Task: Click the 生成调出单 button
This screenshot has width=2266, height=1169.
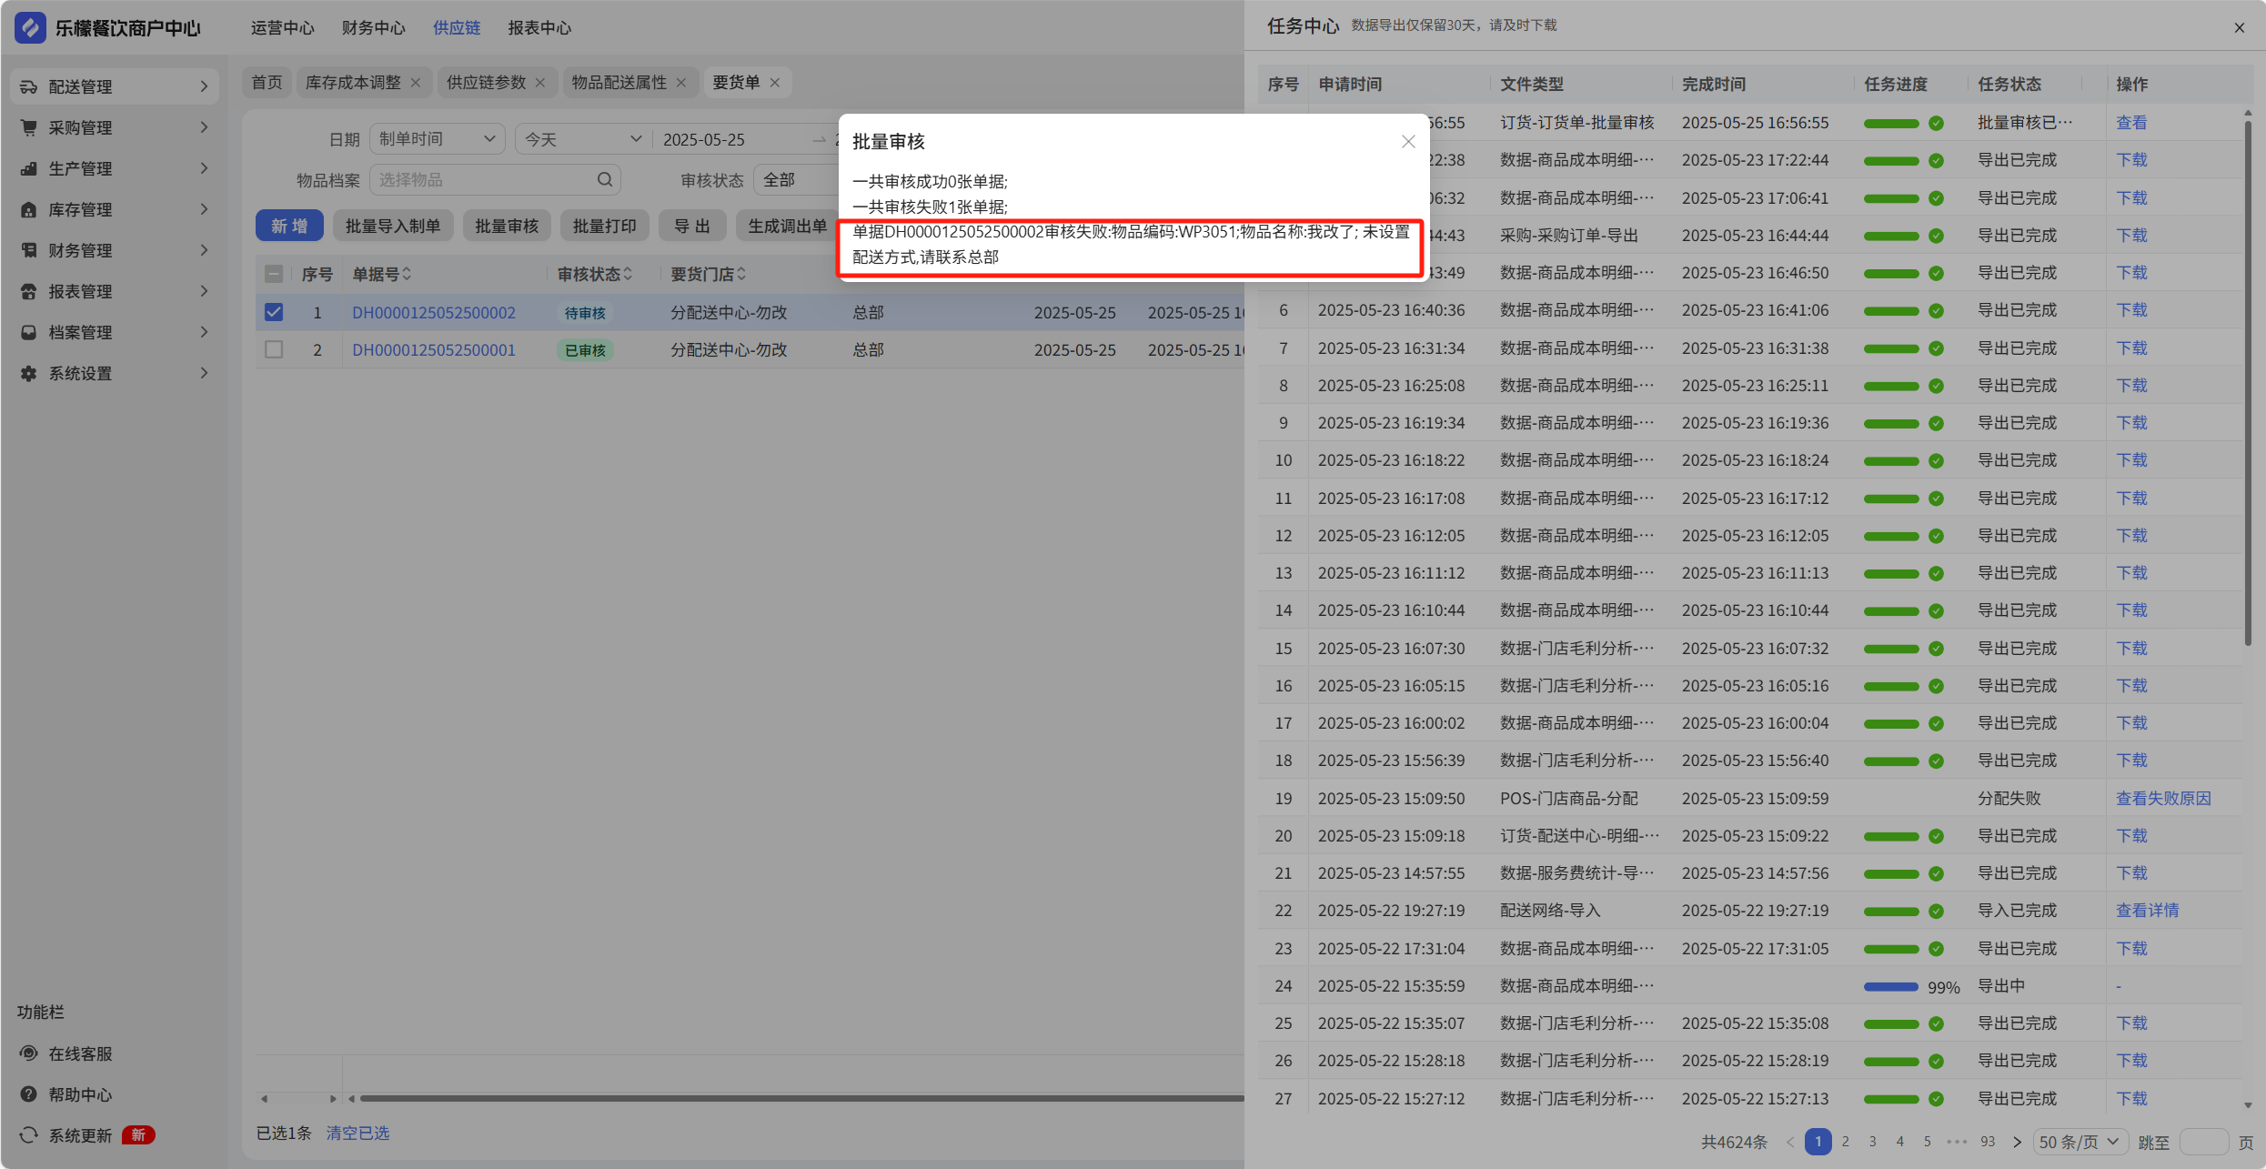Action: tap(787, 226)
